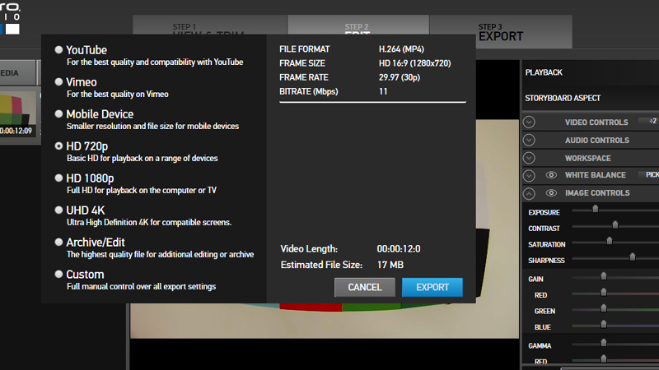
Task: Click the HD 16:9 (1280x720) frame size value
Action: point(415,63)
